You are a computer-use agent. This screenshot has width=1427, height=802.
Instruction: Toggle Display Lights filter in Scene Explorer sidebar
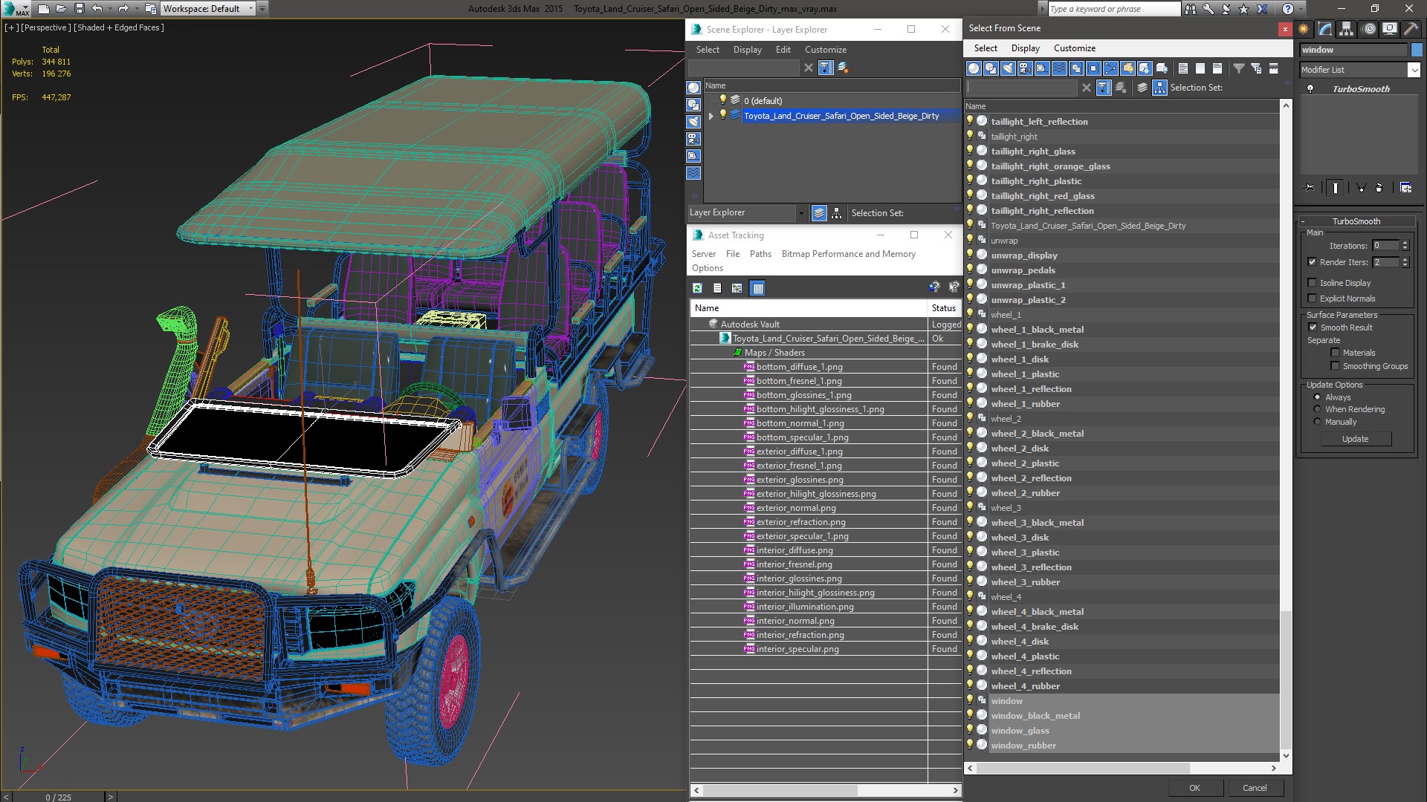[x=693, y=122]
